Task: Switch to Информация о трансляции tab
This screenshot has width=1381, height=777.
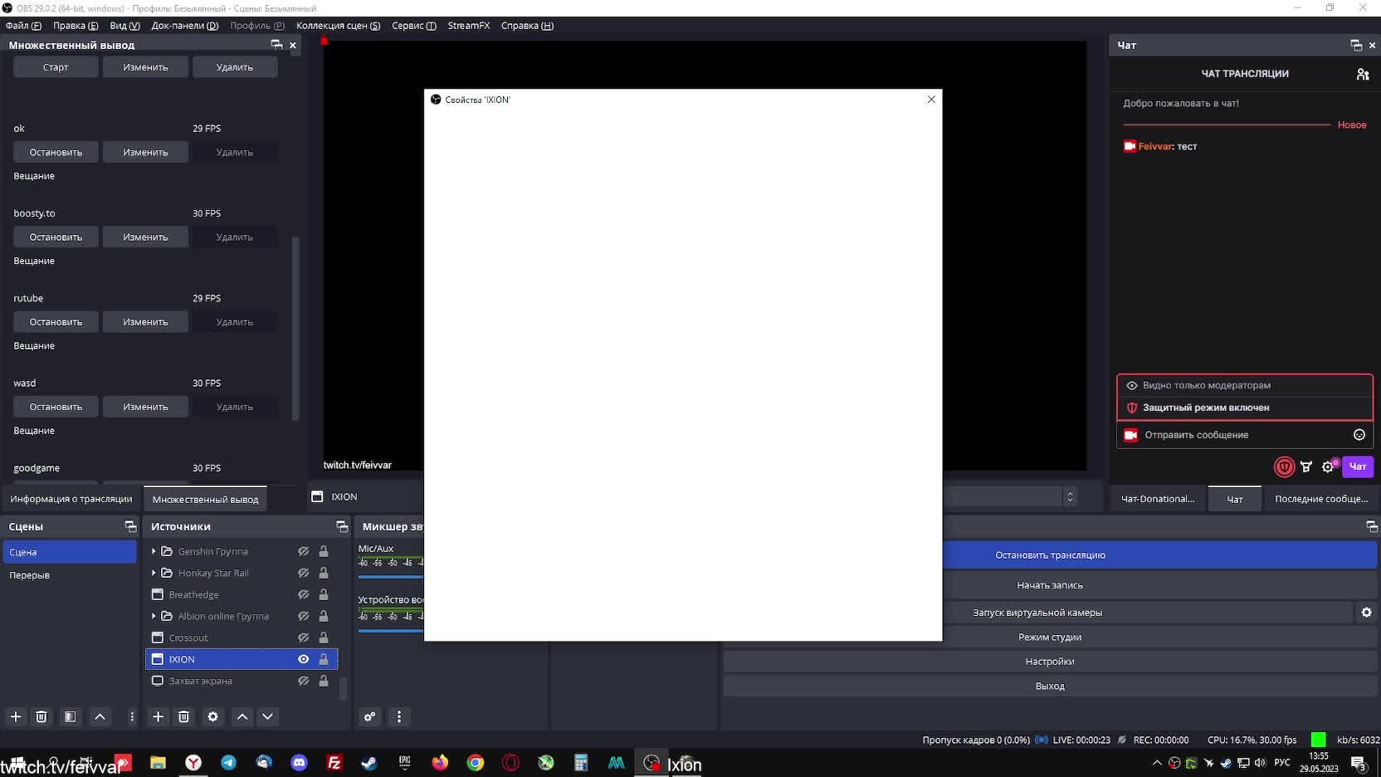Action: [x=71, y=499]
